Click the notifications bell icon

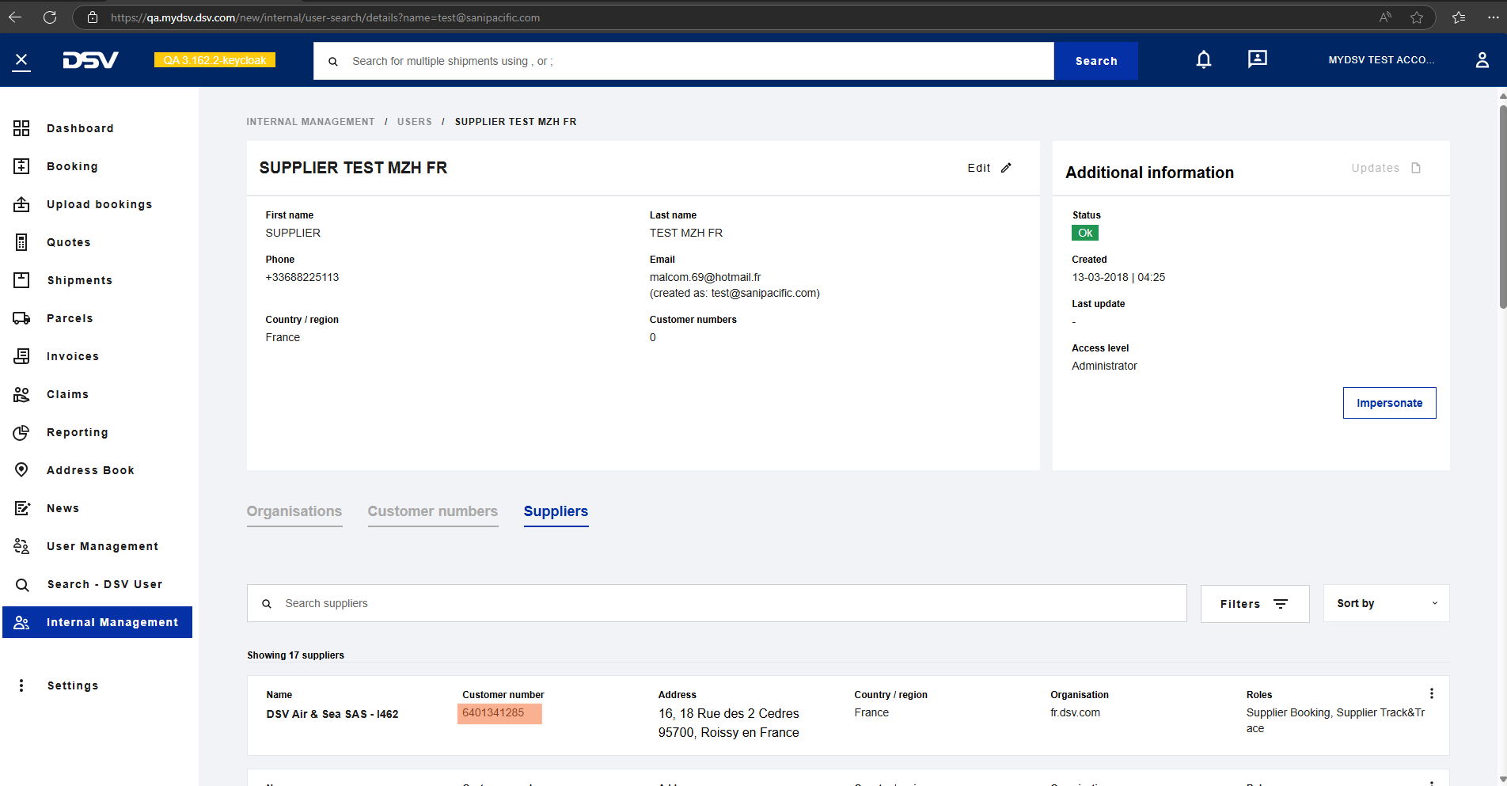pos(1203,60)
